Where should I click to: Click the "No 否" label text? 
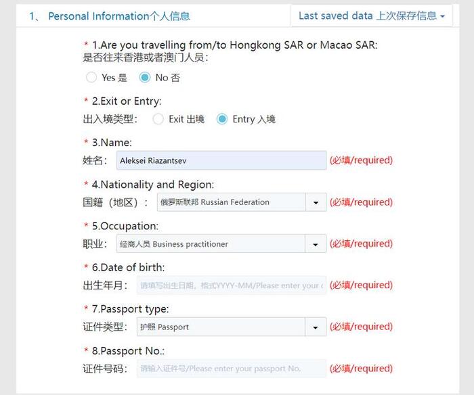click(168, 78)
